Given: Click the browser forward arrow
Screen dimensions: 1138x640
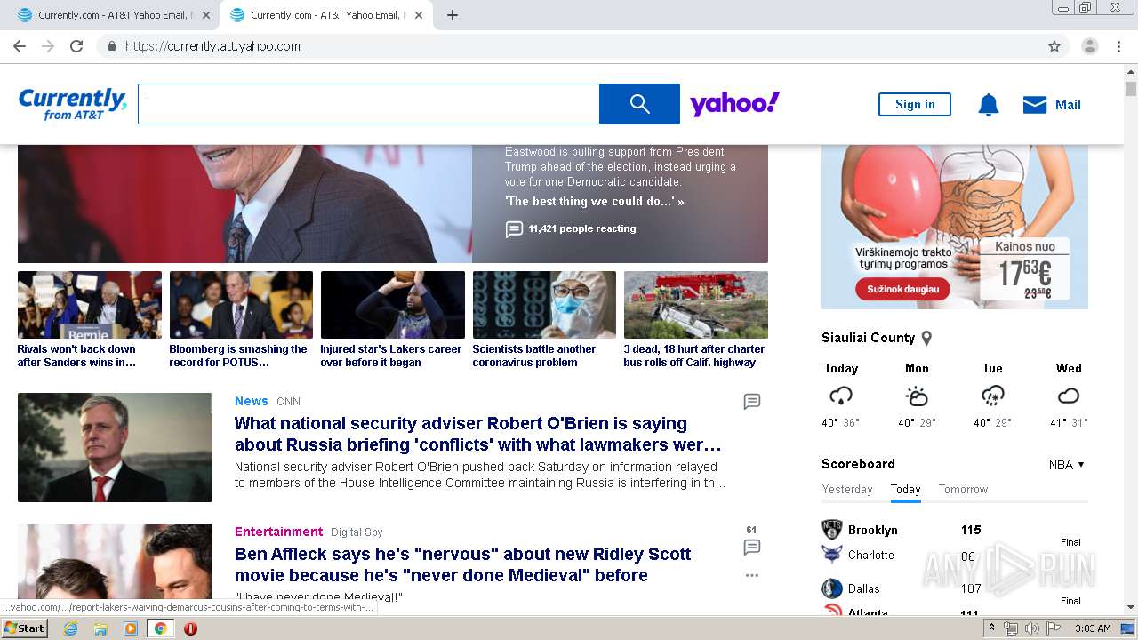Looking at the screenshot, I should [x=48, y=46].
